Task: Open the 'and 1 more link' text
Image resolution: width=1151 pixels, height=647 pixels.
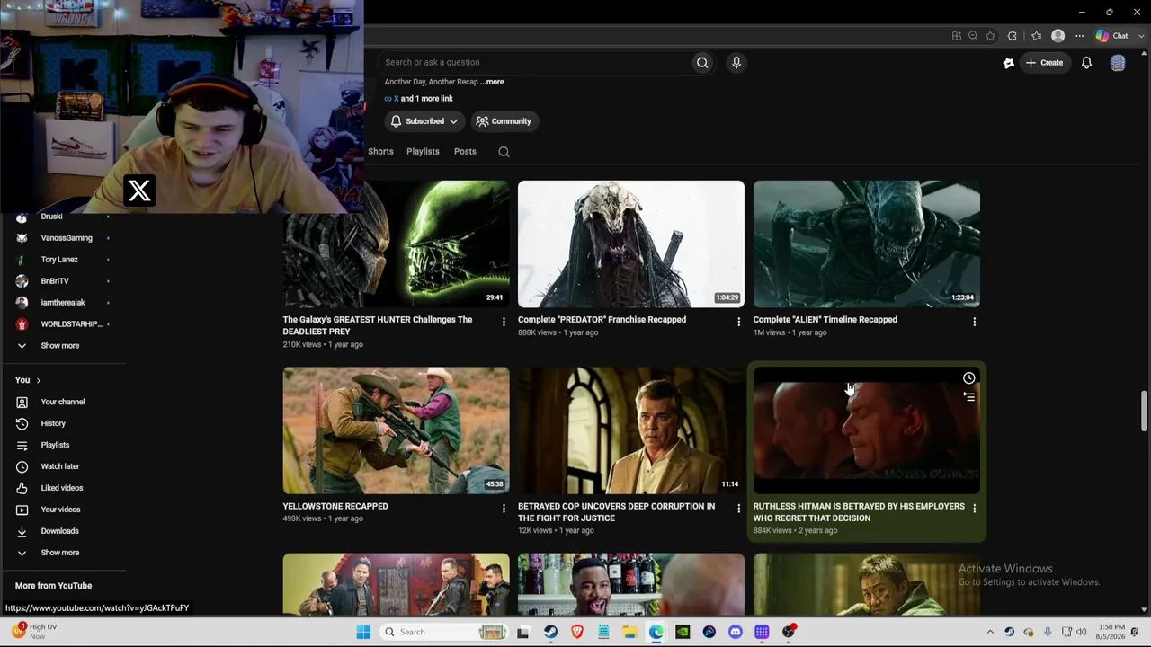Action: coord(427,99)
